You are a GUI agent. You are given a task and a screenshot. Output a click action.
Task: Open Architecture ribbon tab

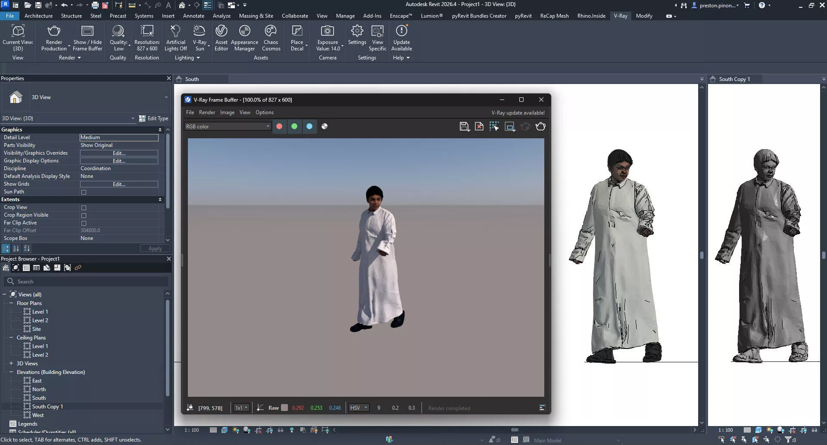[x=38, y=16]
